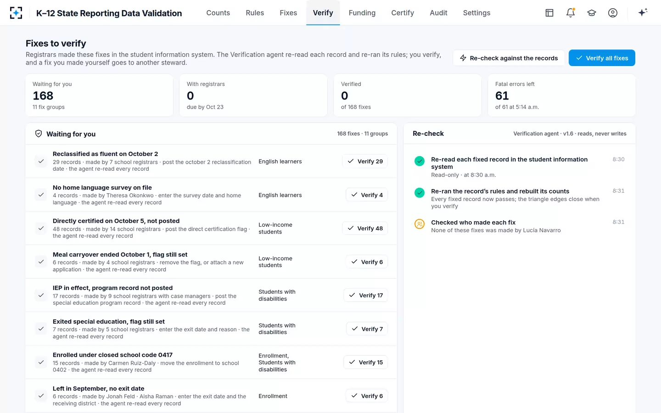Click the '168 fixes · 11 groups' text
This screenshot has width=661, height=413.
pos(362,134)
